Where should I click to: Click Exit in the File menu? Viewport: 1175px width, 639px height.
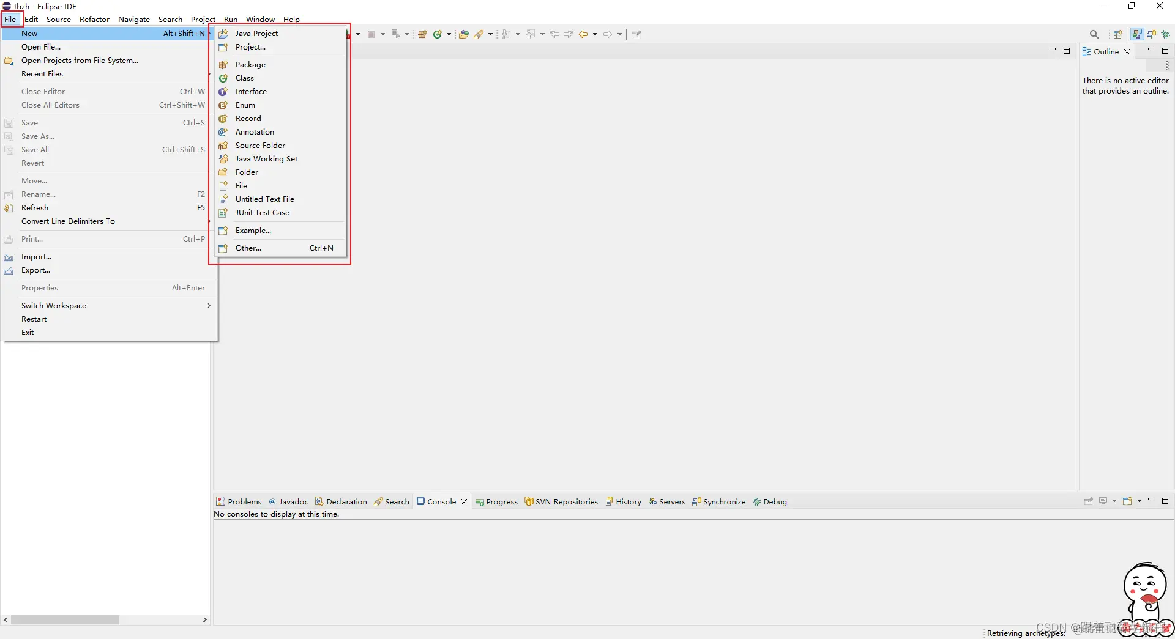pyautogui.click(x=110, y=333)
